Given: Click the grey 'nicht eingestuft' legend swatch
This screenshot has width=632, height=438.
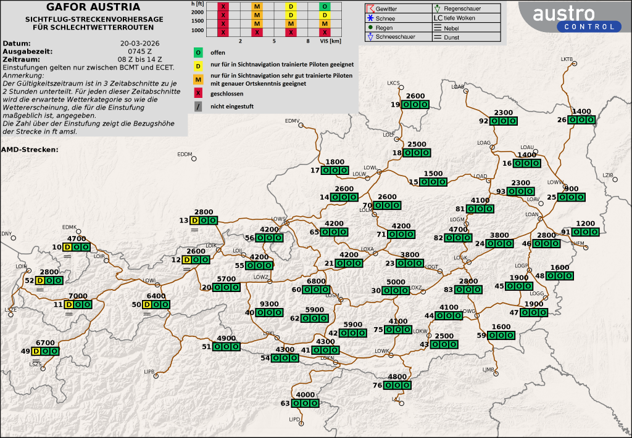Looking at the screenshot, I should click(198, 107).
